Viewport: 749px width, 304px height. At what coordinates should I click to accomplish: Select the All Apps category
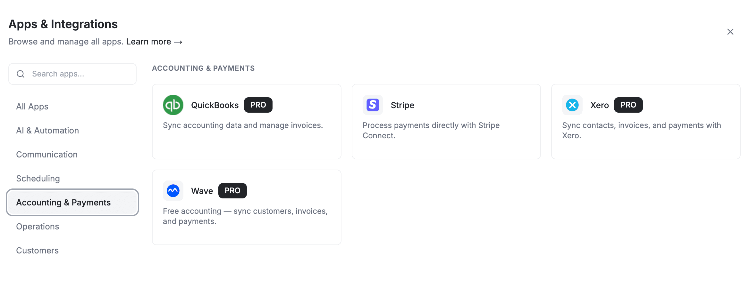click(32, 106)
